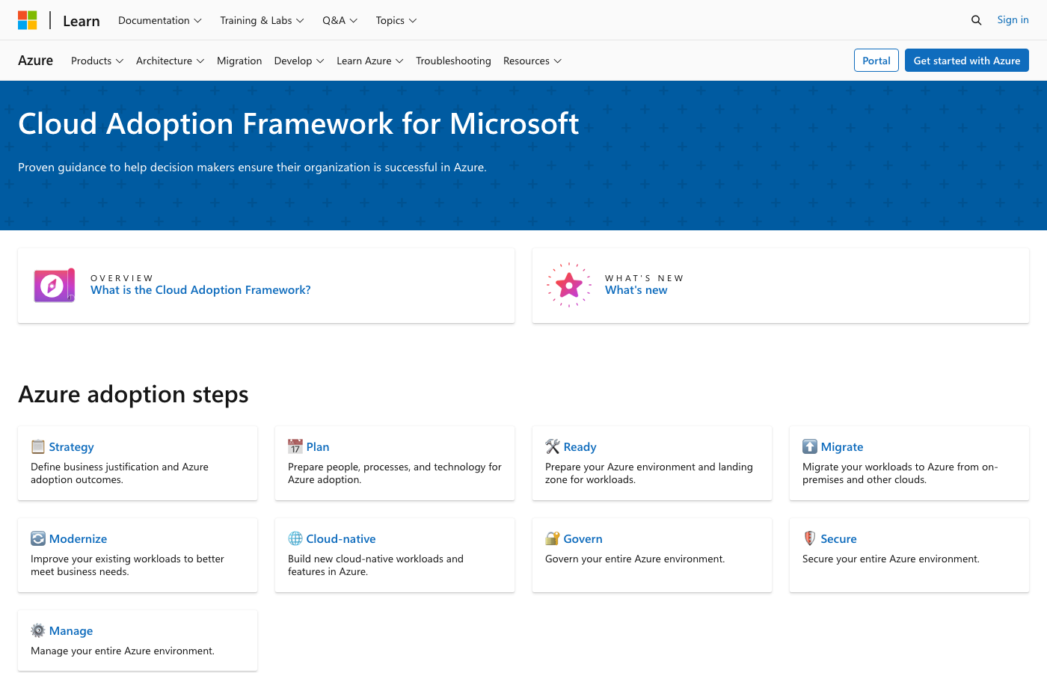This screenshot has width=1047, height=673.
Task: Click the Plan calendar icon
Action: pos(295,446)
